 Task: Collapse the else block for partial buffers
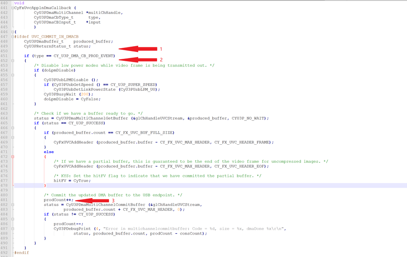pyautogui.click(x=13, y=156)
